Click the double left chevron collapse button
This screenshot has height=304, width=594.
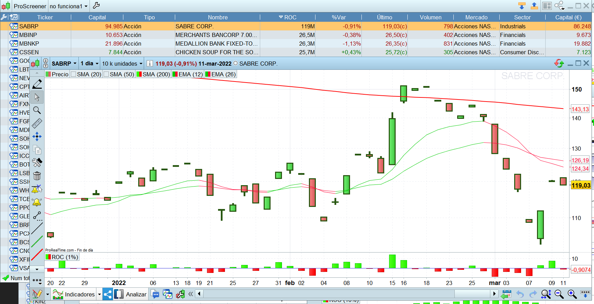coord(190,294)
